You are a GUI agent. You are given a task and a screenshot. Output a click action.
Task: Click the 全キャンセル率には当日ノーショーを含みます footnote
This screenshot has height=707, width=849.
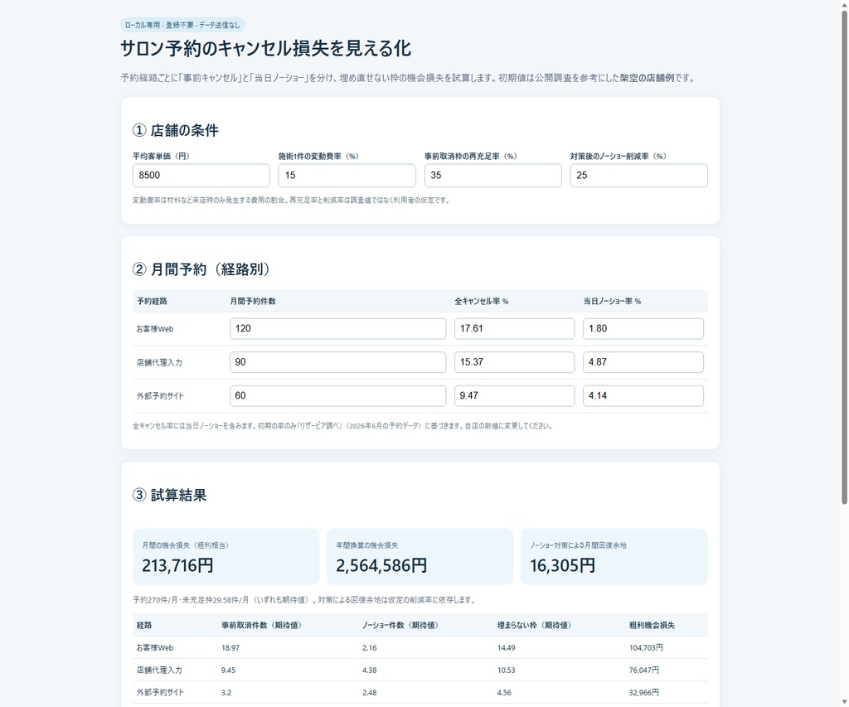(343, 426)
